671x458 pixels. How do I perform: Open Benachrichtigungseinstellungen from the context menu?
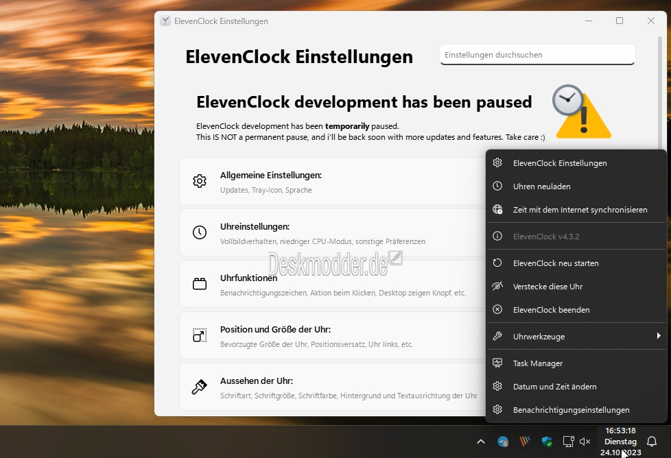[x=576, y=410]
